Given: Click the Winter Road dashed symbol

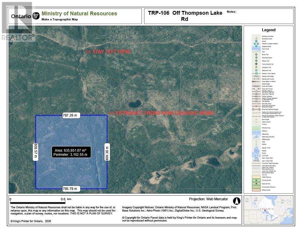Looking at the screenshot, I should (256, 84).
